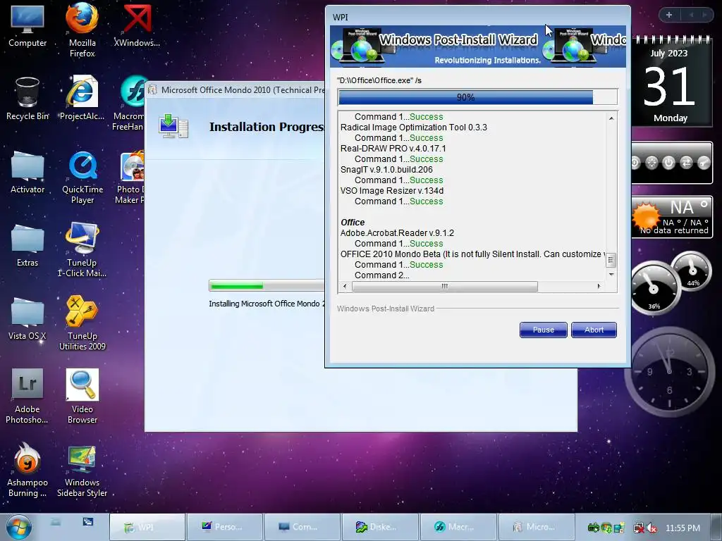The height and width of the screenshot is (541, 722).
Task: Click the spinning dots gadget icon
Action: (x=651, y=163)
